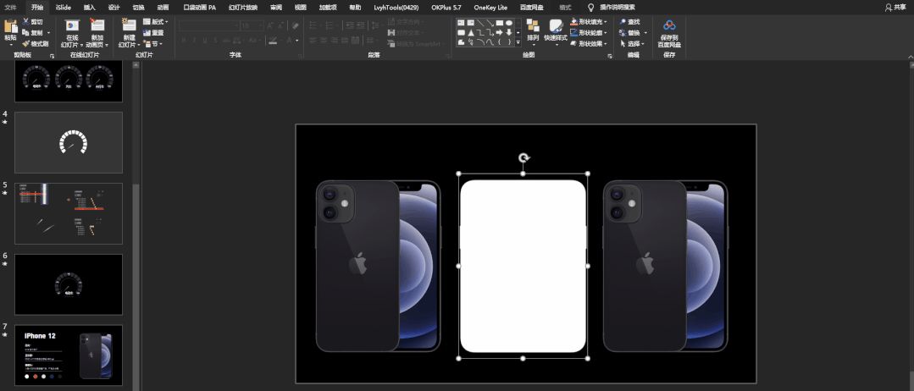Click the rotation handle above the white shape
Screen dimensions: 914x391
click(523, 158)
